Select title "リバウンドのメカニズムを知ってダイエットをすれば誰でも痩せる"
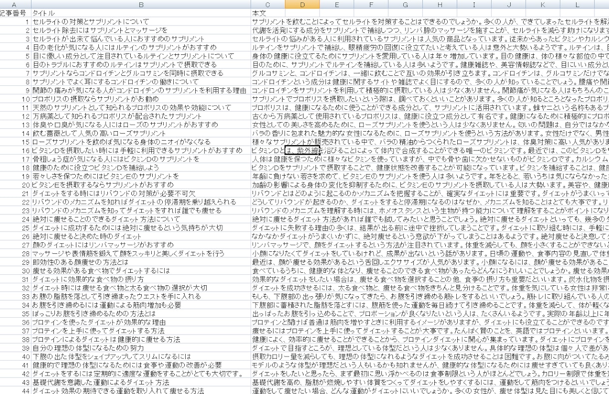 [141, 210]
